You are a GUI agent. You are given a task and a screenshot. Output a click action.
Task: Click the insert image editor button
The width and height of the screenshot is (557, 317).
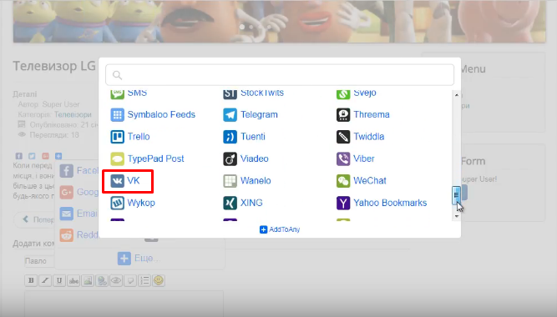(x=88, y=280)
